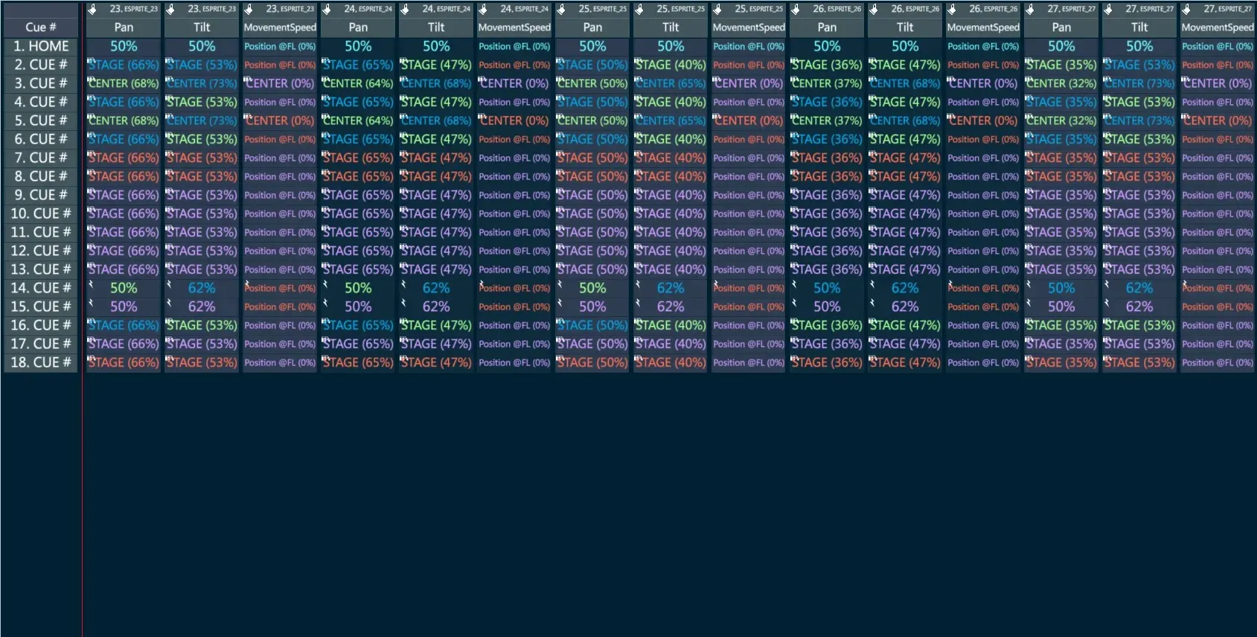
Task: Click fixture icon above ESPRITE_25 Tilt column
Action: pyautogui.click(x=639, y=10)
